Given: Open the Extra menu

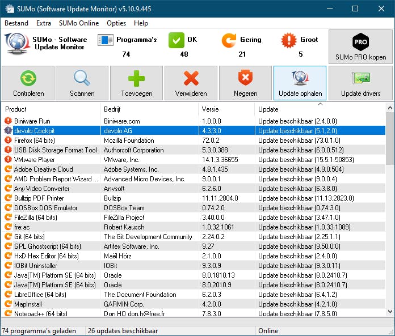Looking at the screenshot, I should [x=44, y=23].
